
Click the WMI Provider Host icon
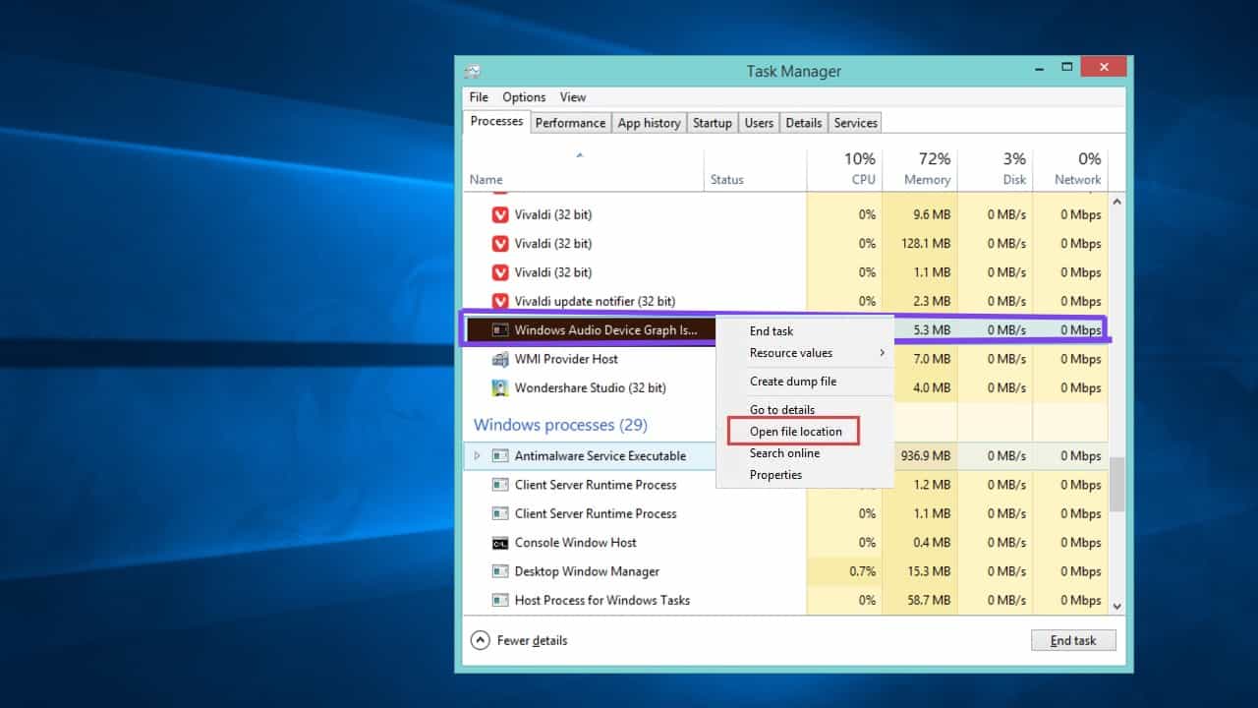tap(500, 359)
